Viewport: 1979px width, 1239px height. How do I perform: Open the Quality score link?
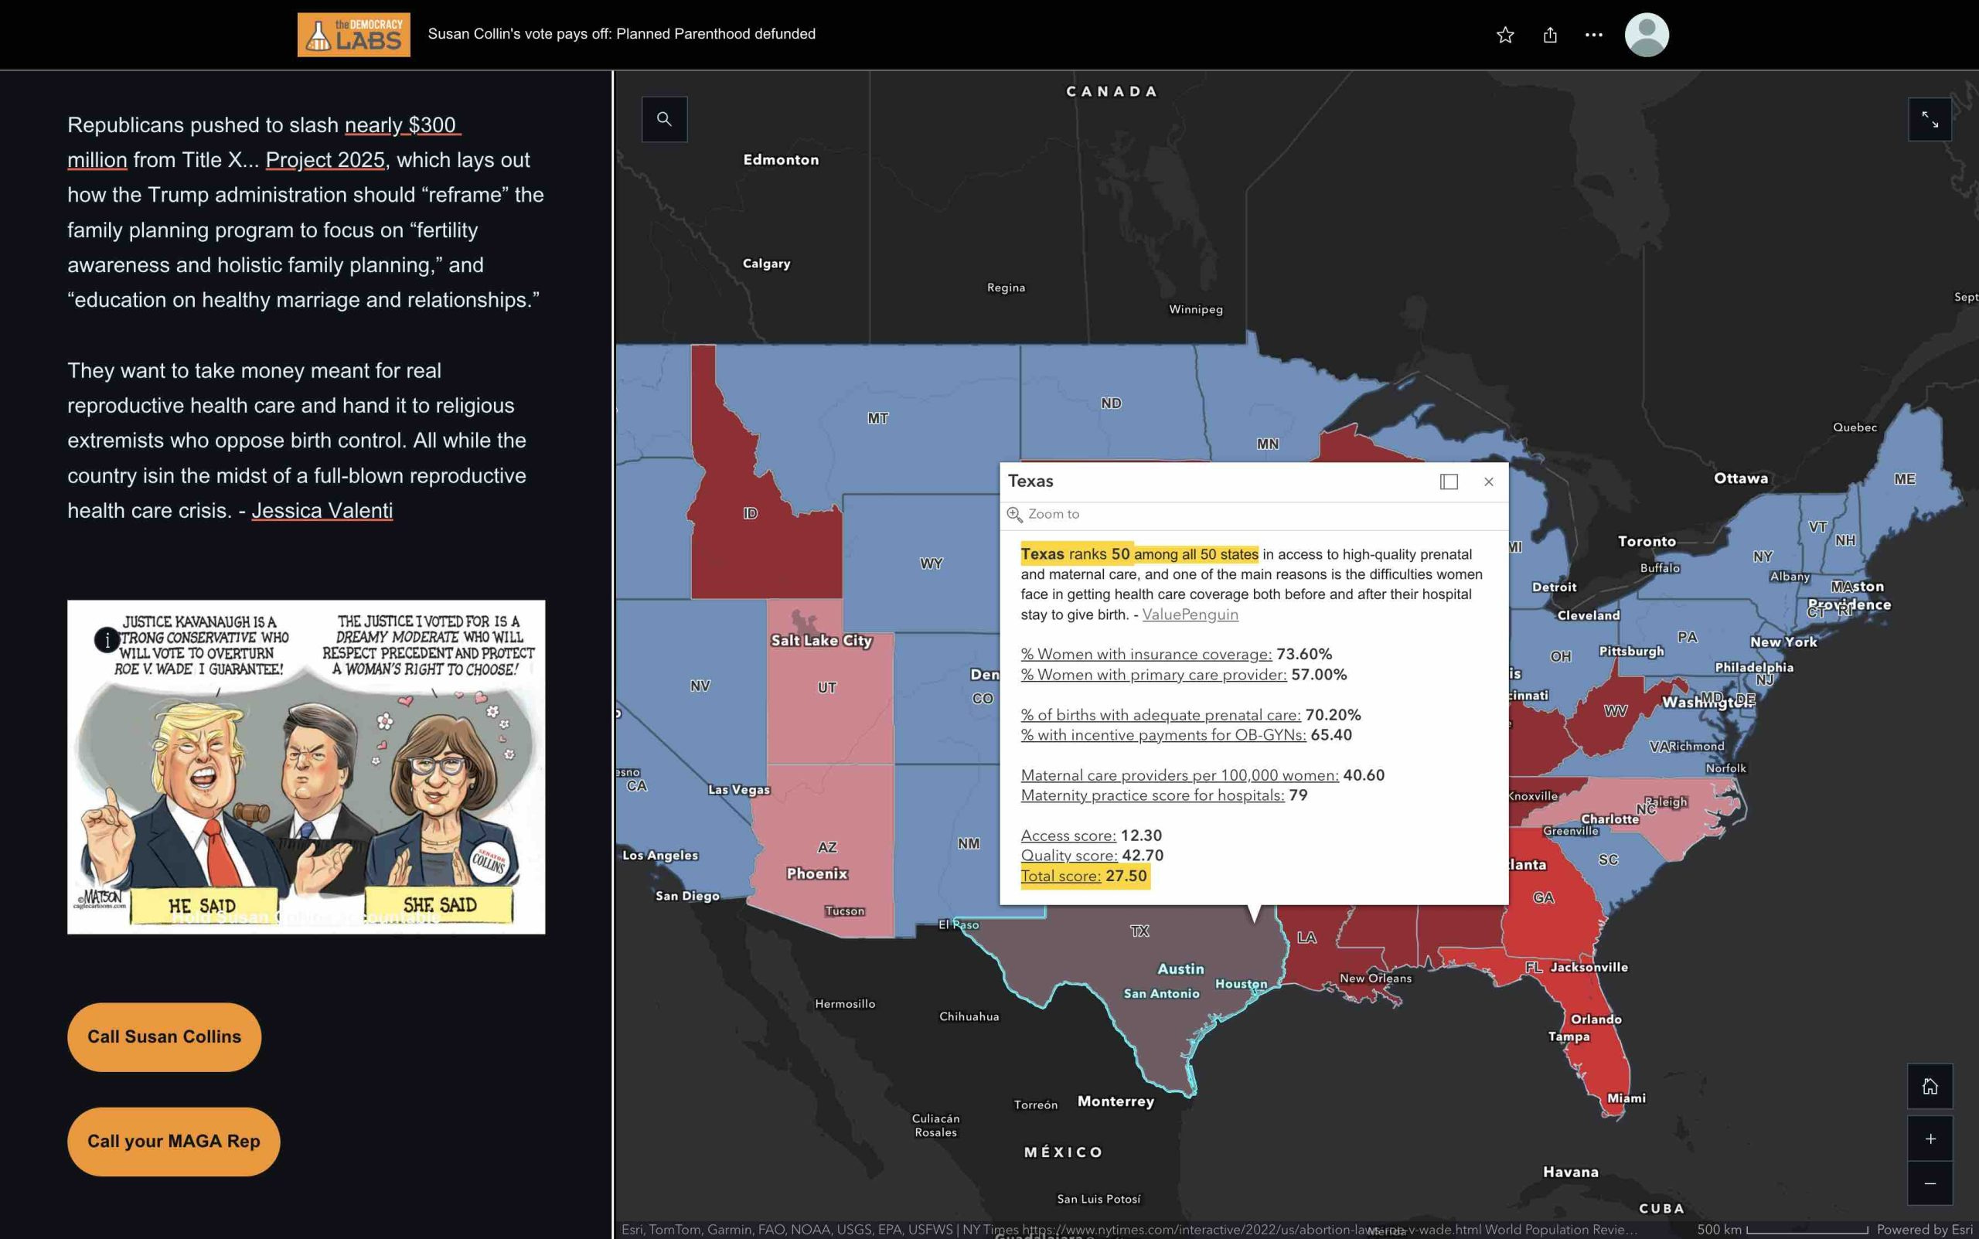1069,856
